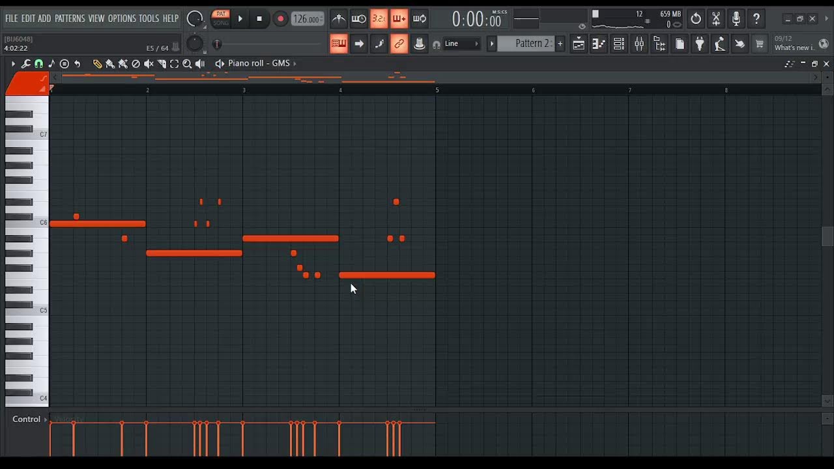
Task: Expand the arrow after Piano roll - GMS
Action: (x=295, y=63)
